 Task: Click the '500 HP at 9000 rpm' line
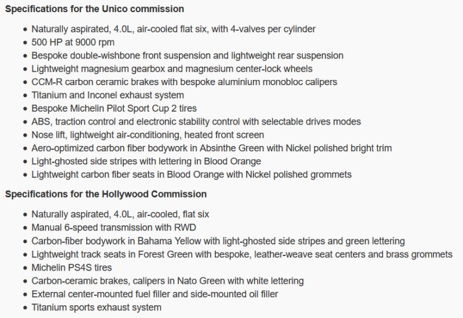click(x=73, y=42)
